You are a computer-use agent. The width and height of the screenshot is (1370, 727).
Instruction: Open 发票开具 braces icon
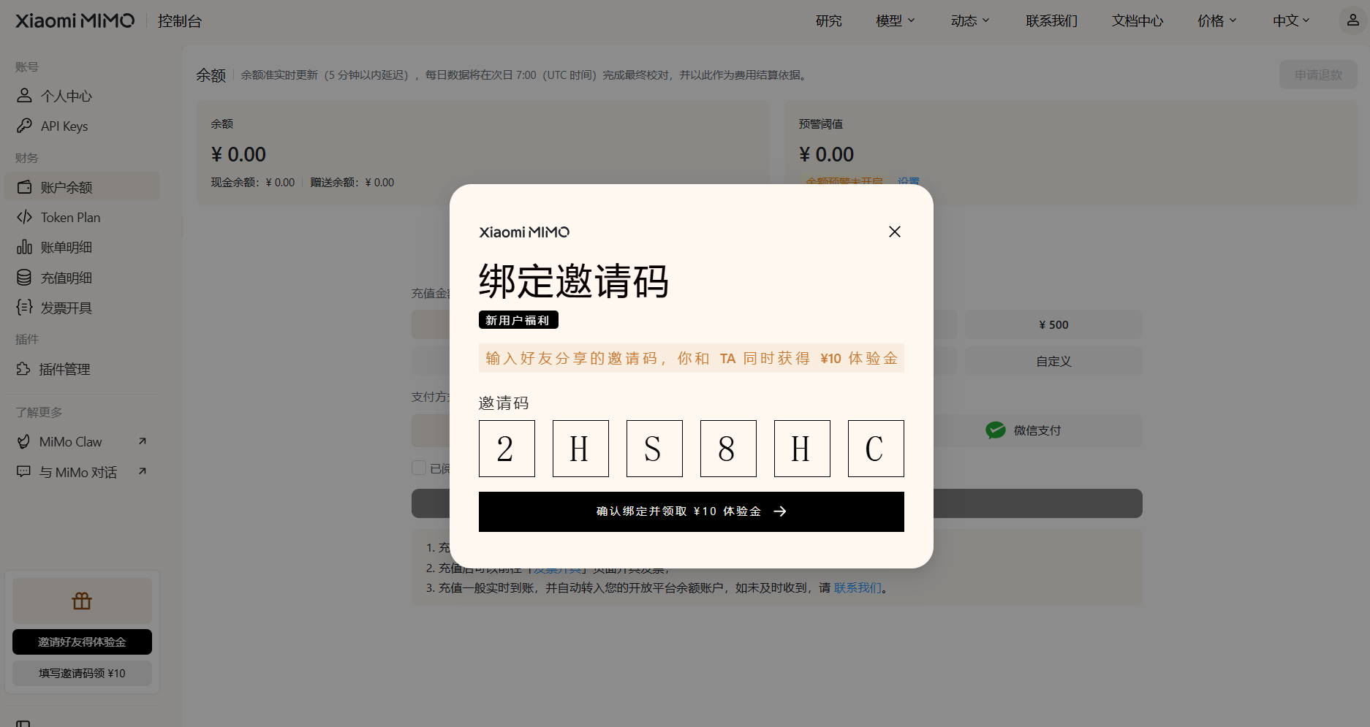coord(24,308)
